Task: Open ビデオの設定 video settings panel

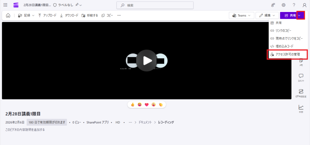Action: pos(301,93)
